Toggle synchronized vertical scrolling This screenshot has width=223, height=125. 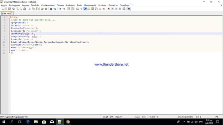click(69, 9)
